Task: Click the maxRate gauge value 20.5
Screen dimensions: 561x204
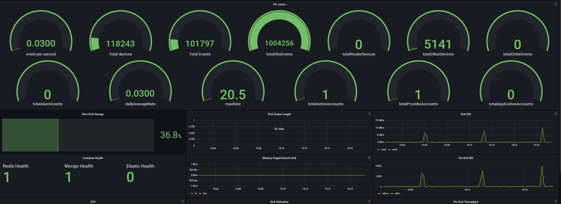Action: (x=233, y=95)
